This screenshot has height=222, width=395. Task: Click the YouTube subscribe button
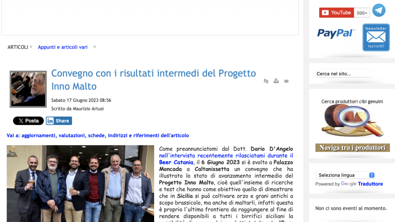tap(336, 13)
